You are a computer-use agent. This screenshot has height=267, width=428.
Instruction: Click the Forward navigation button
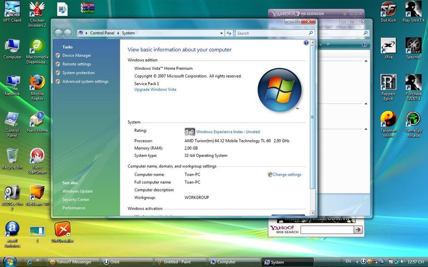point(68,33)
